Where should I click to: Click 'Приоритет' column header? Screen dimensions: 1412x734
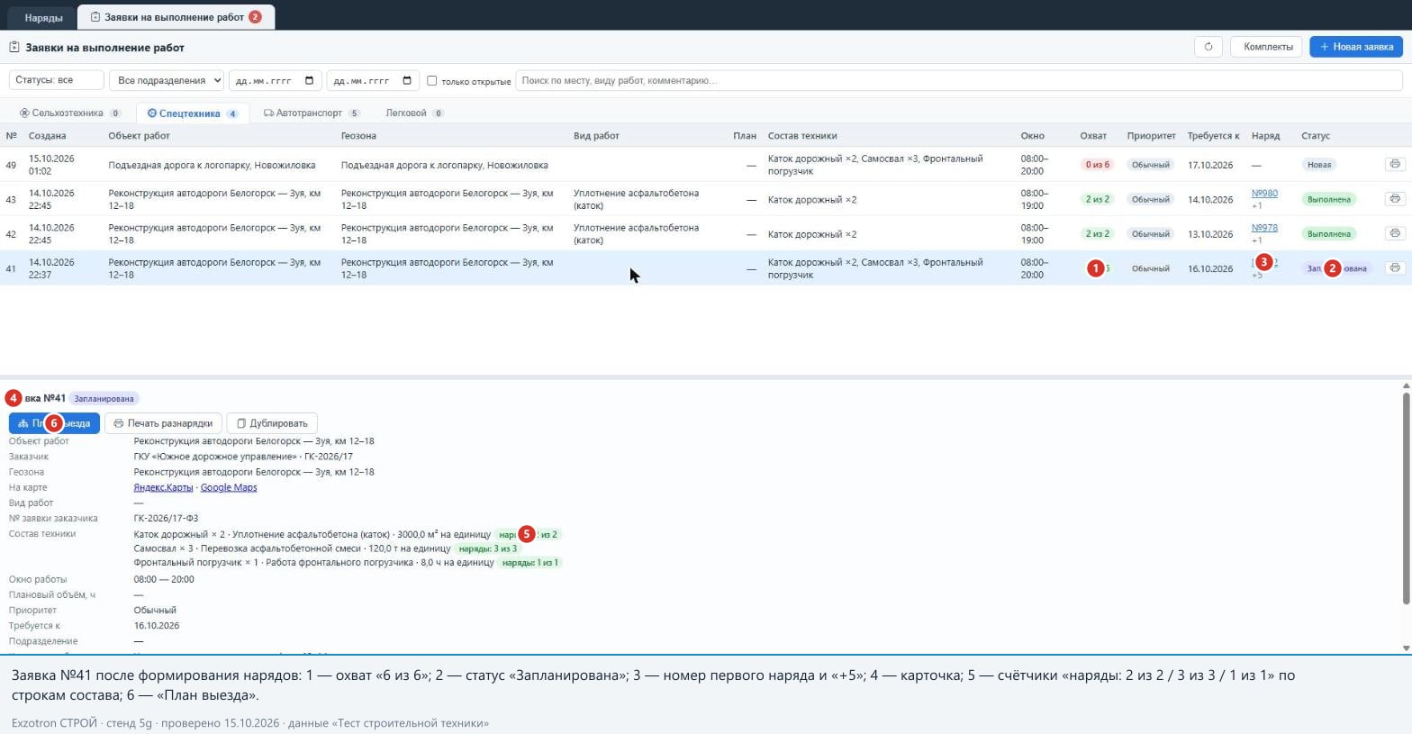pyautogui.click(x=1151, y=136)
